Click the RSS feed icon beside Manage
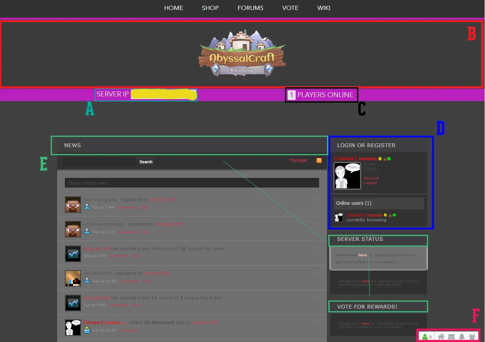 (319, 160)
